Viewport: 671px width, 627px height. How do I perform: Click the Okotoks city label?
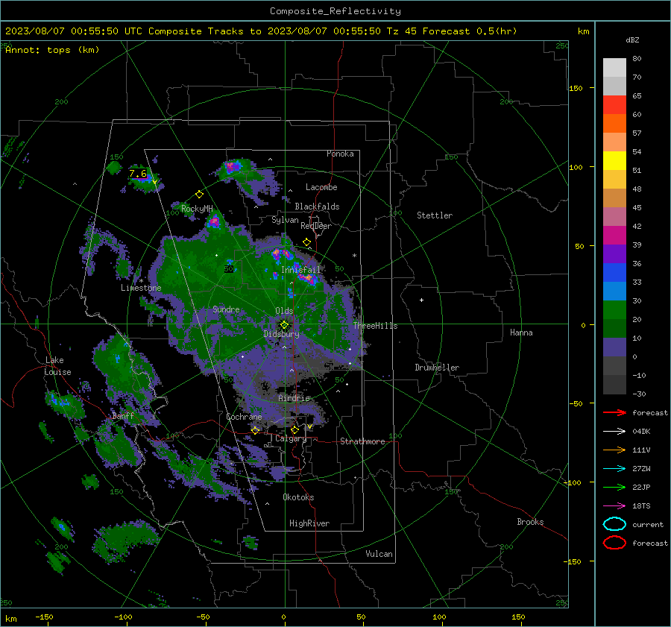[298, 497]
